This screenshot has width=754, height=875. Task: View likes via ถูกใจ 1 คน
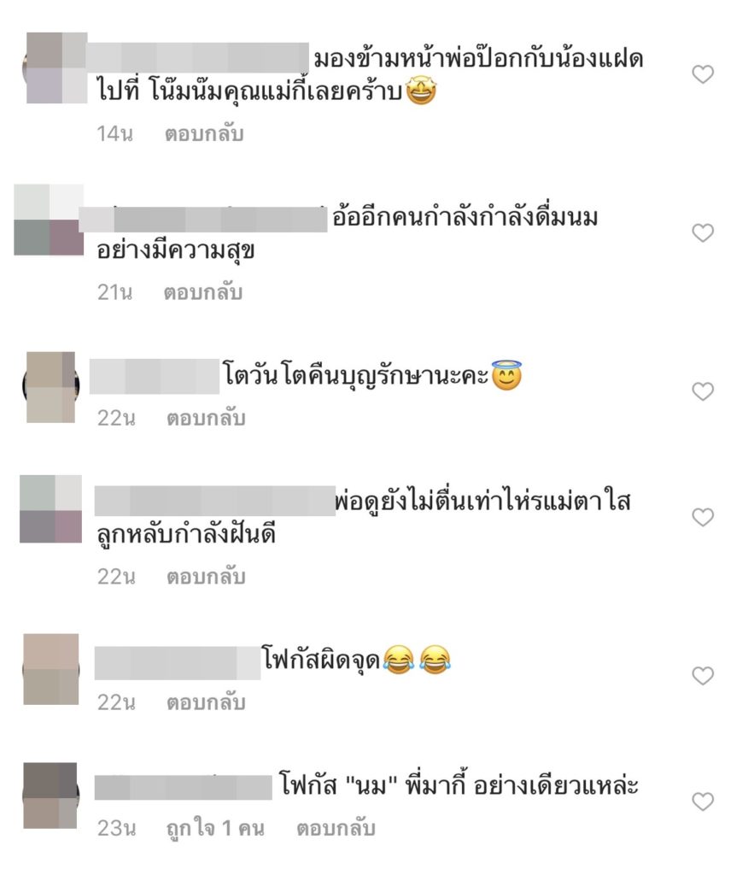click(x=215, y=828)
